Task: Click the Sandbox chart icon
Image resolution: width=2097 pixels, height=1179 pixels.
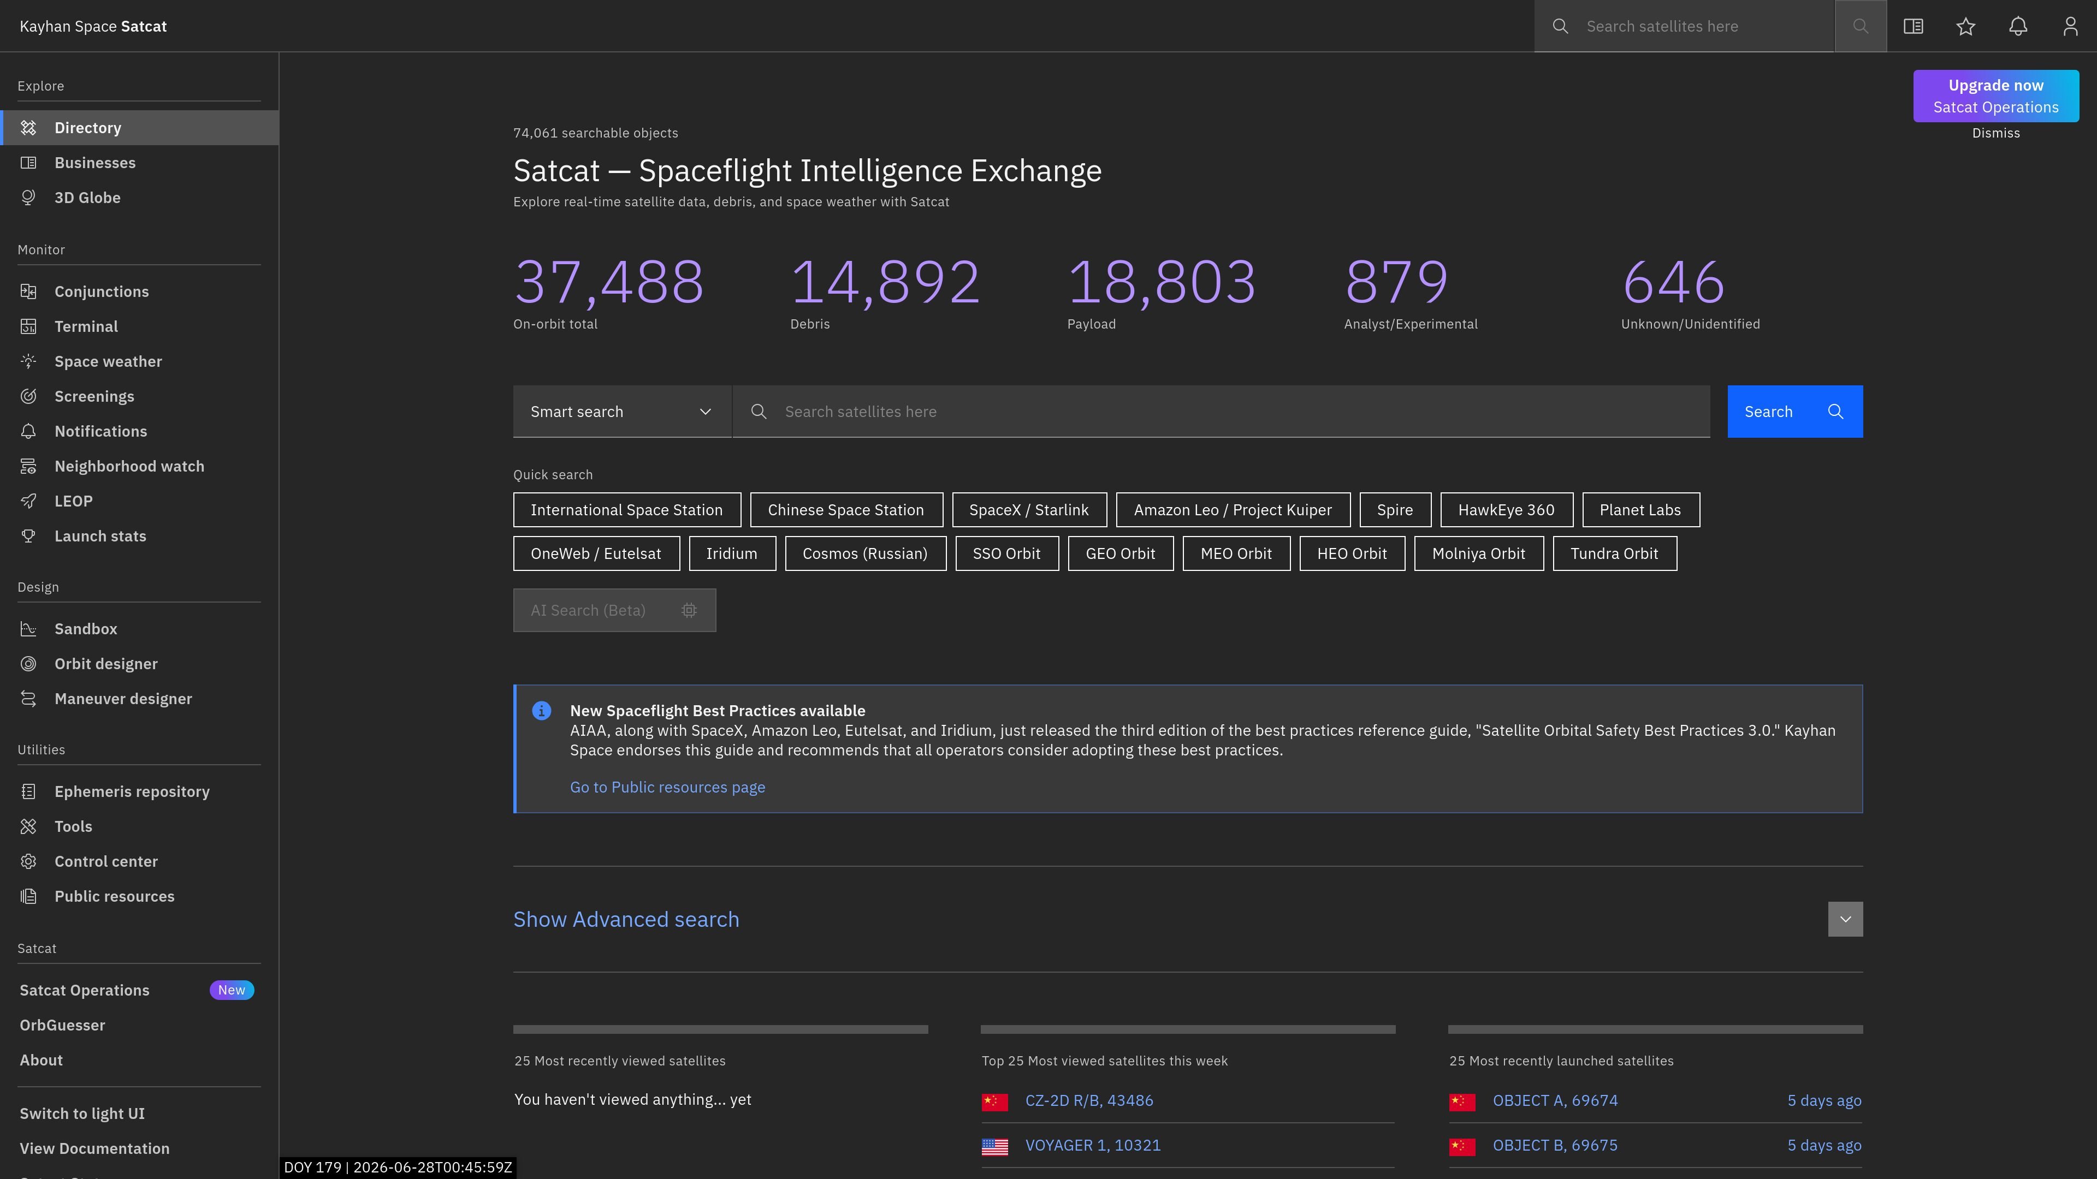Action: pos(28,629)
